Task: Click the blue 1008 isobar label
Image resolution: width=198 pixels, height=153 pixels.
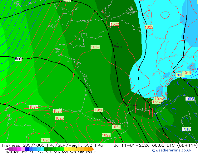Action: coord(190,99)
